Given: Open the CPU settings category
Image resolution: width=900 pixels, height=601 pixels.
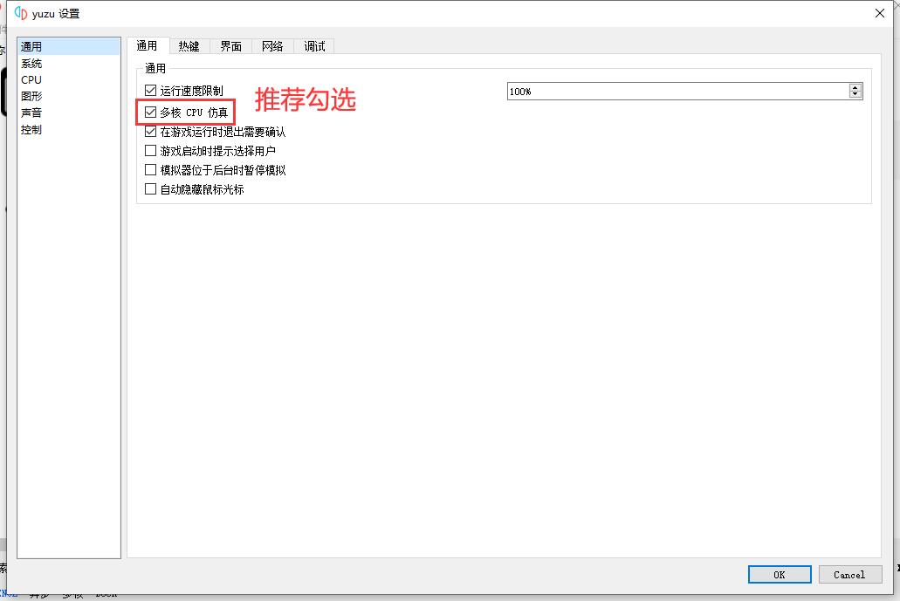Looking at the screenshot, I should click(31, 79).
